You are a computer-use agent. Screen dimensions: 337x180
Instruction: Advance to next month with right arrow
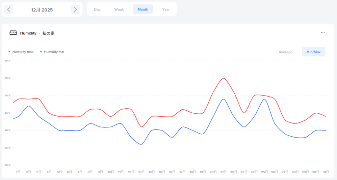coord(75,10)
